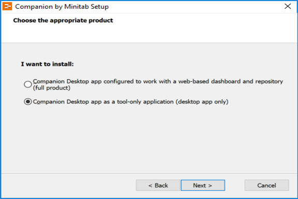Go back with the < Back button

click(x=158, y=186)
